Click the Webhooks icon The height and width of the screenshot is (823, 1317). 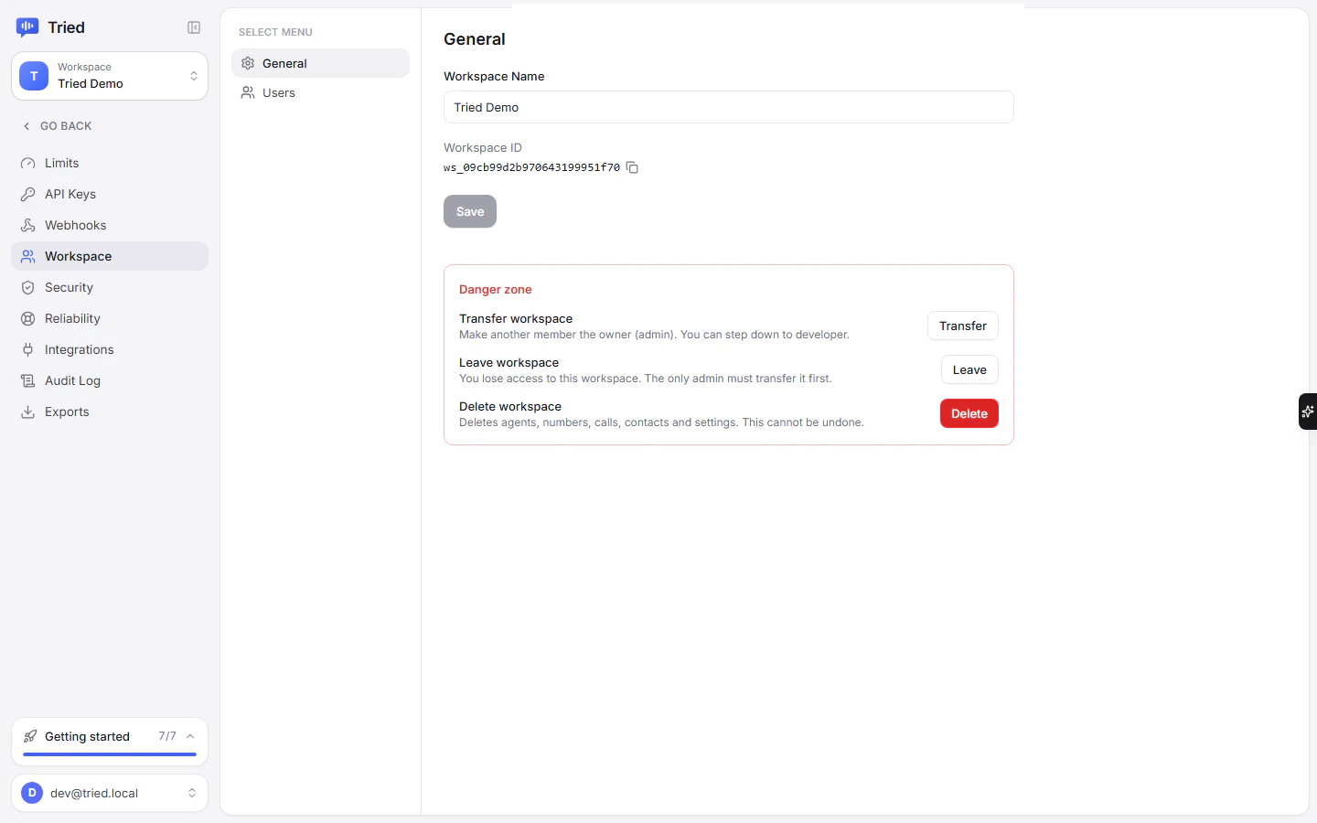pos(28,225)
